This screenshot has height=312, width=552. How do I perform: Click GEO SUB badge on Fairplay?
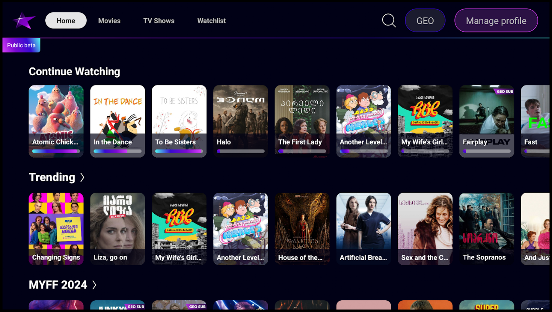point(504,91)
